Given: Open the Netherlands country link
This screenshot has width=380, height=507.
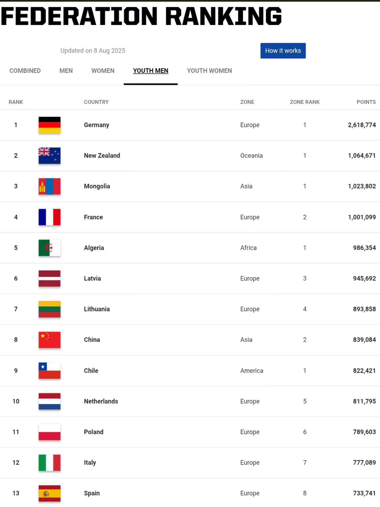Looking at the screenshot, I should point(101,401).
